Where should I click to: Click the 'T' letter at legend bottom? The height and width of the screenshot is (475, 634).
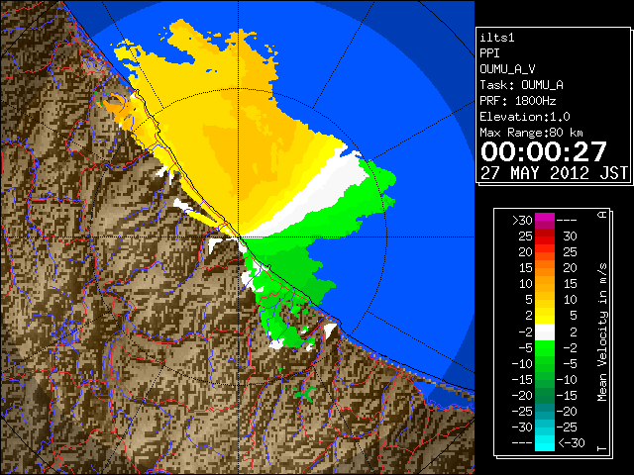pyautogui.click(x=602, y=448)
